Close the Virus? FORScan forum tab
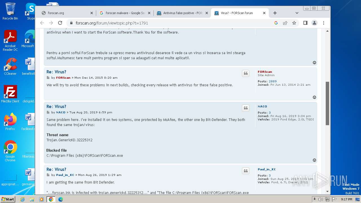Image resolution: width=361 pixels, height=203 pixels. (264, 13)
